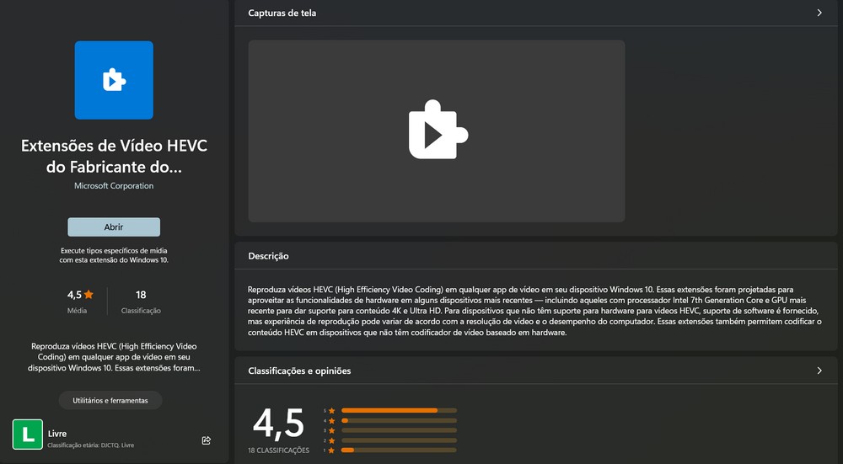Click the Capturas de tela heading
This screenshot has height=464, width=843.
pyautogui.click(x=282, y=13)
